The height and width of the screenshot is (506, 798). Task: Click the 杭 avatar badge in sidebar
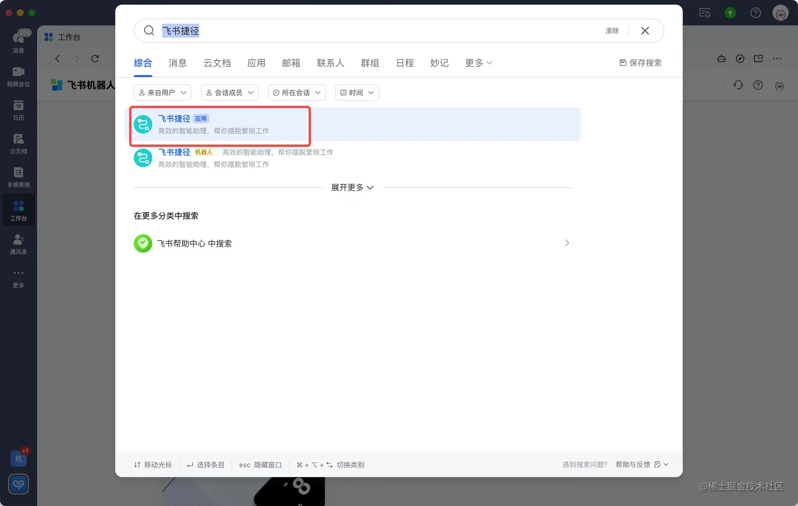18,458
